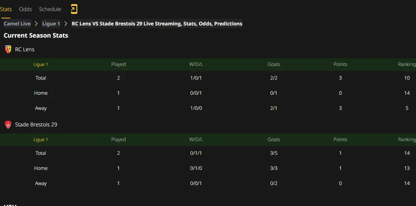Open the Schedule tab
416x206 pixels.
(x=50, y=9)
